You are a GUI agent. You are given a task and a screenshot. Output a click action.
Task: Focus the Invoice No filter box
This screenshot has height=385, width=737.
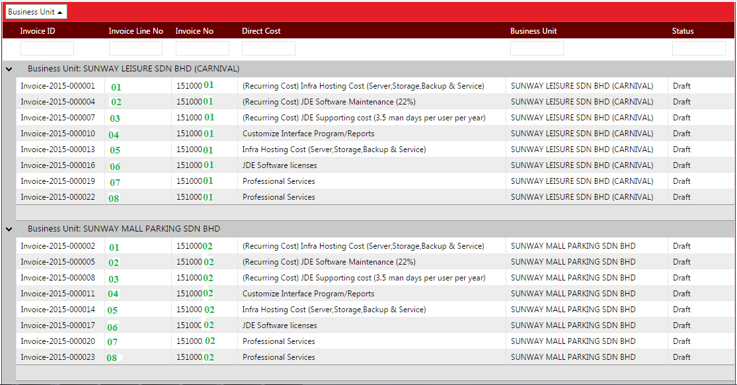click(202, 48)
